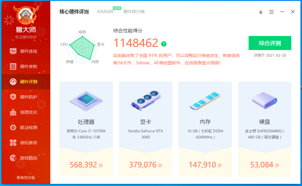Viewport: 302px width, 186px height.
Task: Click the 硬件参数 sliders icon
Action: [x=13, y=66]
